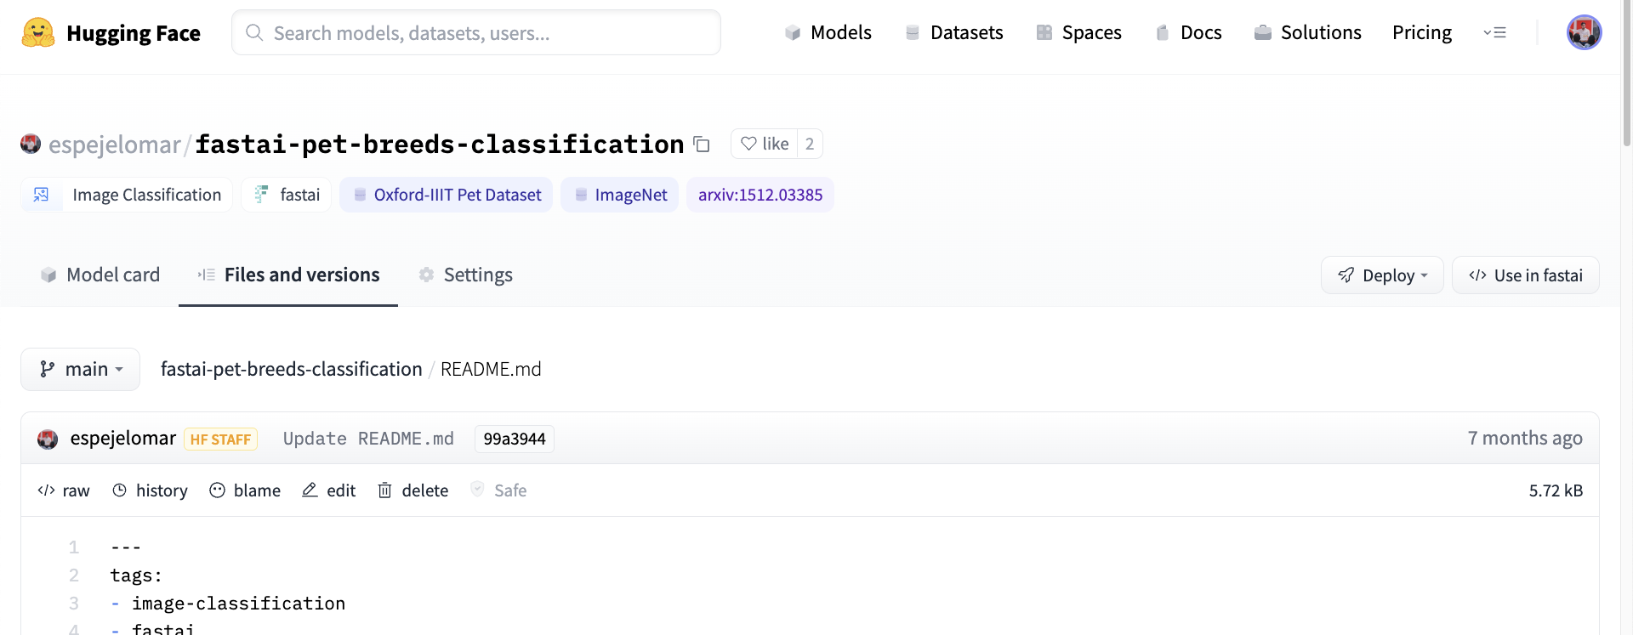Copy model name using copy icon
Image resolution: width=1633 pixels, height=635 pixels.
pos(702,145)
